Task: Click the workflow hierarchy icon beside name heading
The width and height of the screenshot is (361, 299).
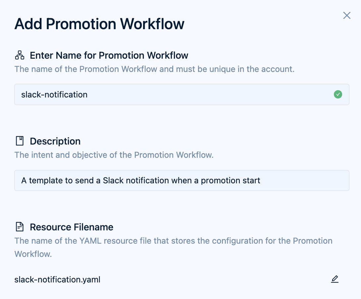Action: [20, 55]
